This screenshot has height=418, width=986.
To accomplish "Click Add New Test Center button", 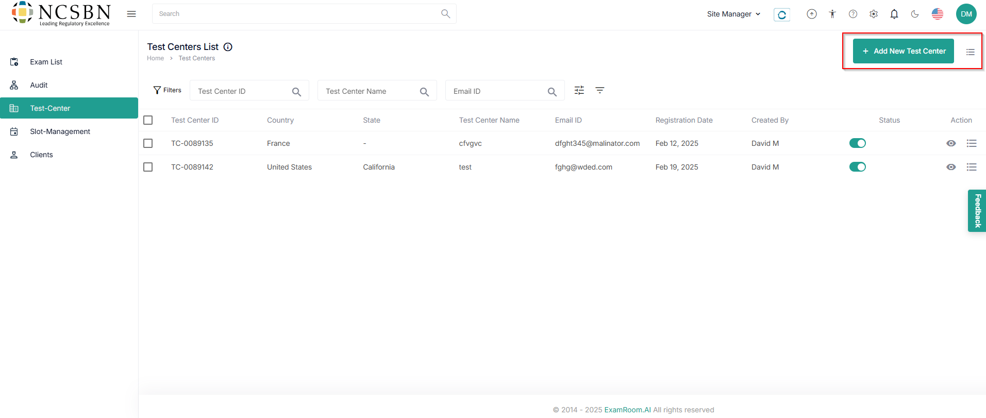I will coord(904,51).
